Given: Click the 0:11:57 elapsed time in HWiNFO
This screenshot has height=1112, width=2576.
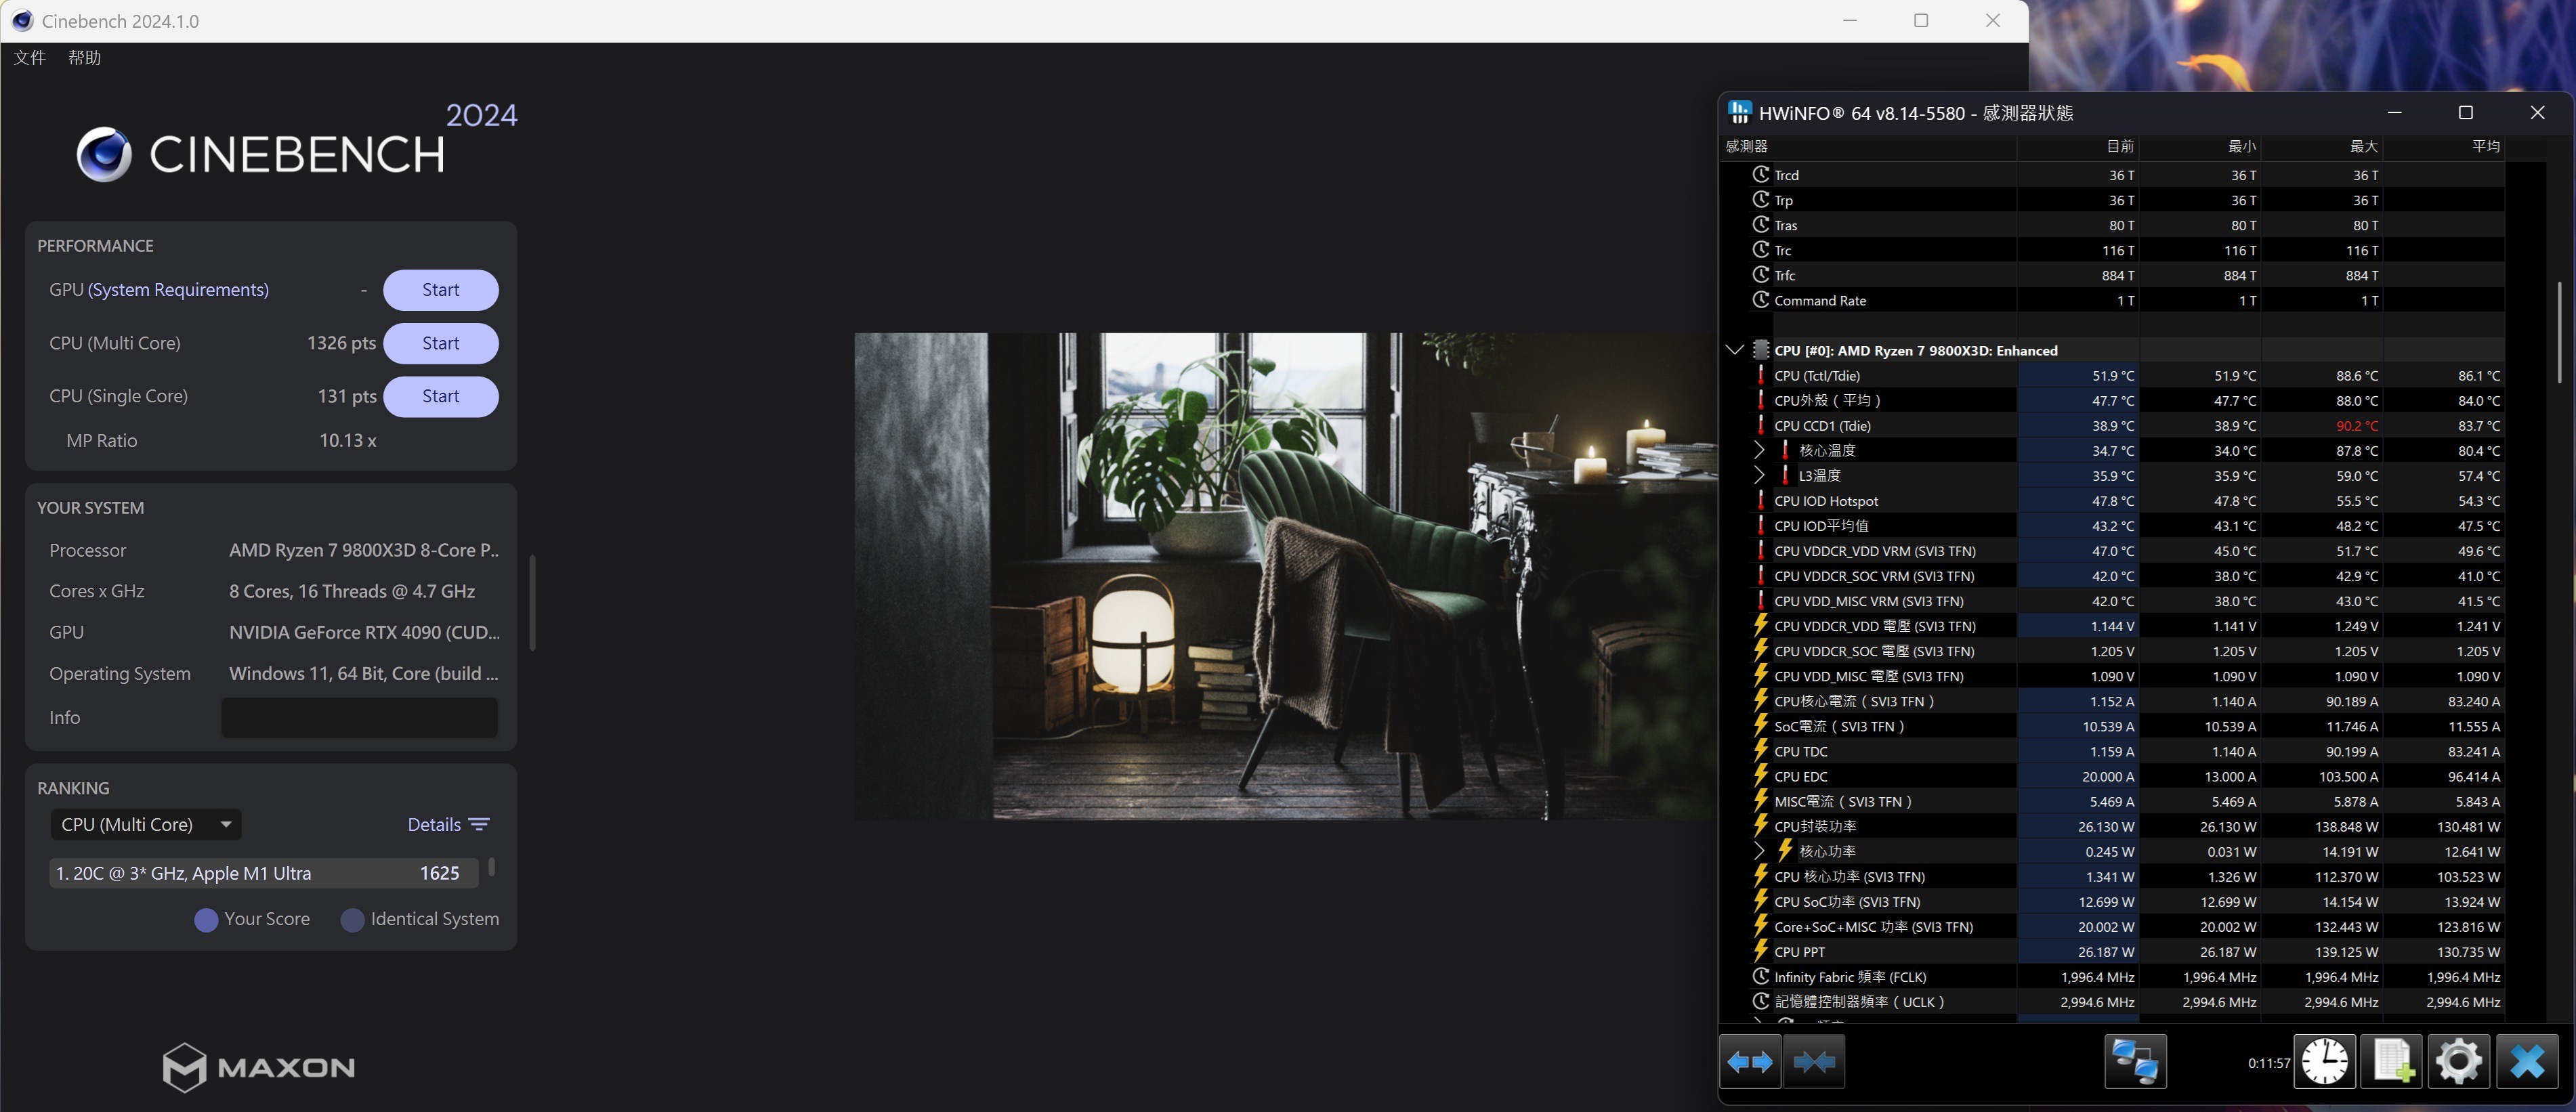Looking at the screenshot, I should pyautogui.click(x=2268, y=1063).
